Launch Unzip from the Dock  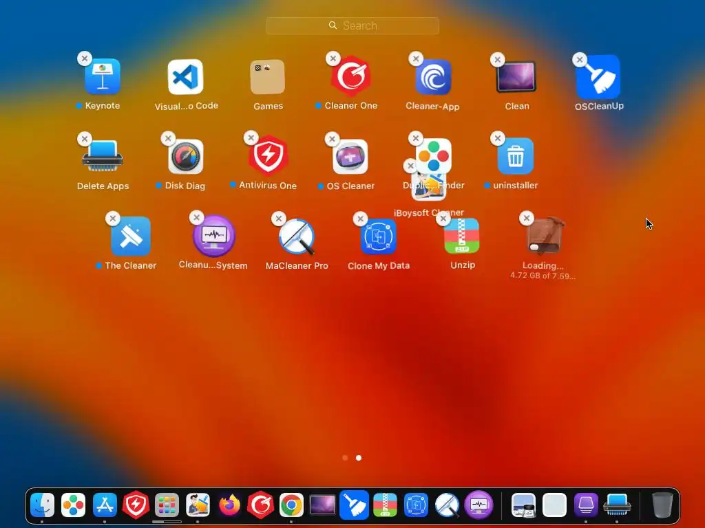point(386,505)
